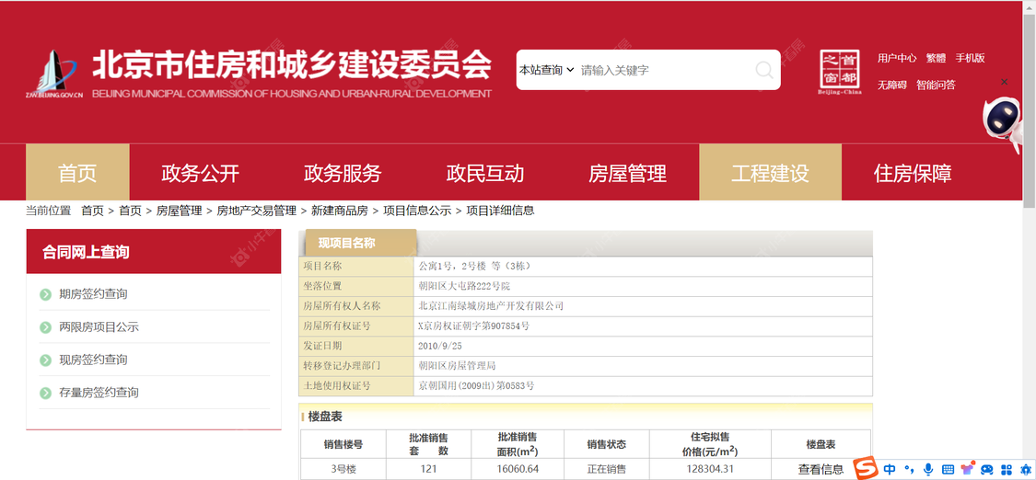Open 无障碍 accessibility mode
This screenshot has height=480, width=1036.
pos(892,85)
